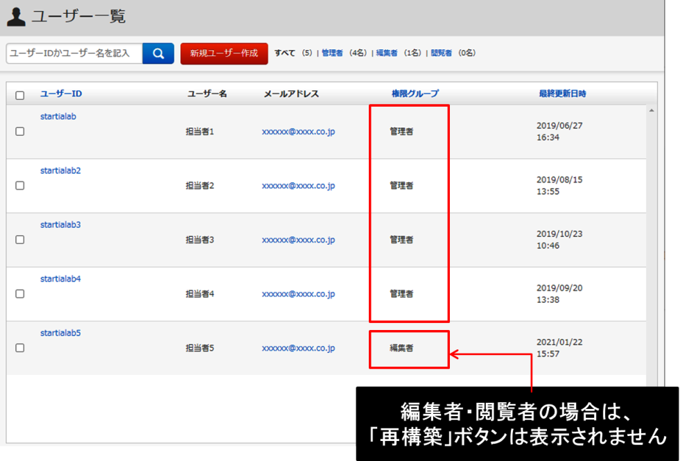Select user name 担当者5

pos(200,348)
